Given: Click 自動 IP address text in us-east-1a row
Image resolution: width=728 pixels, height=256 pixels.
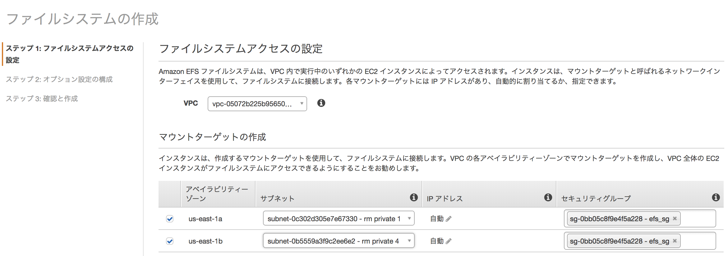Looking at the screenshot, I should pos(437,219).
